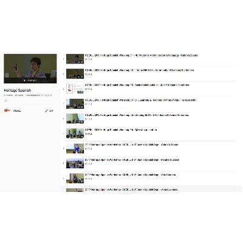Viewport: 243px width, 243px height.
Task: Open thumbnail of Heritage Spanish Workshop 04
Action: point(75,104)
